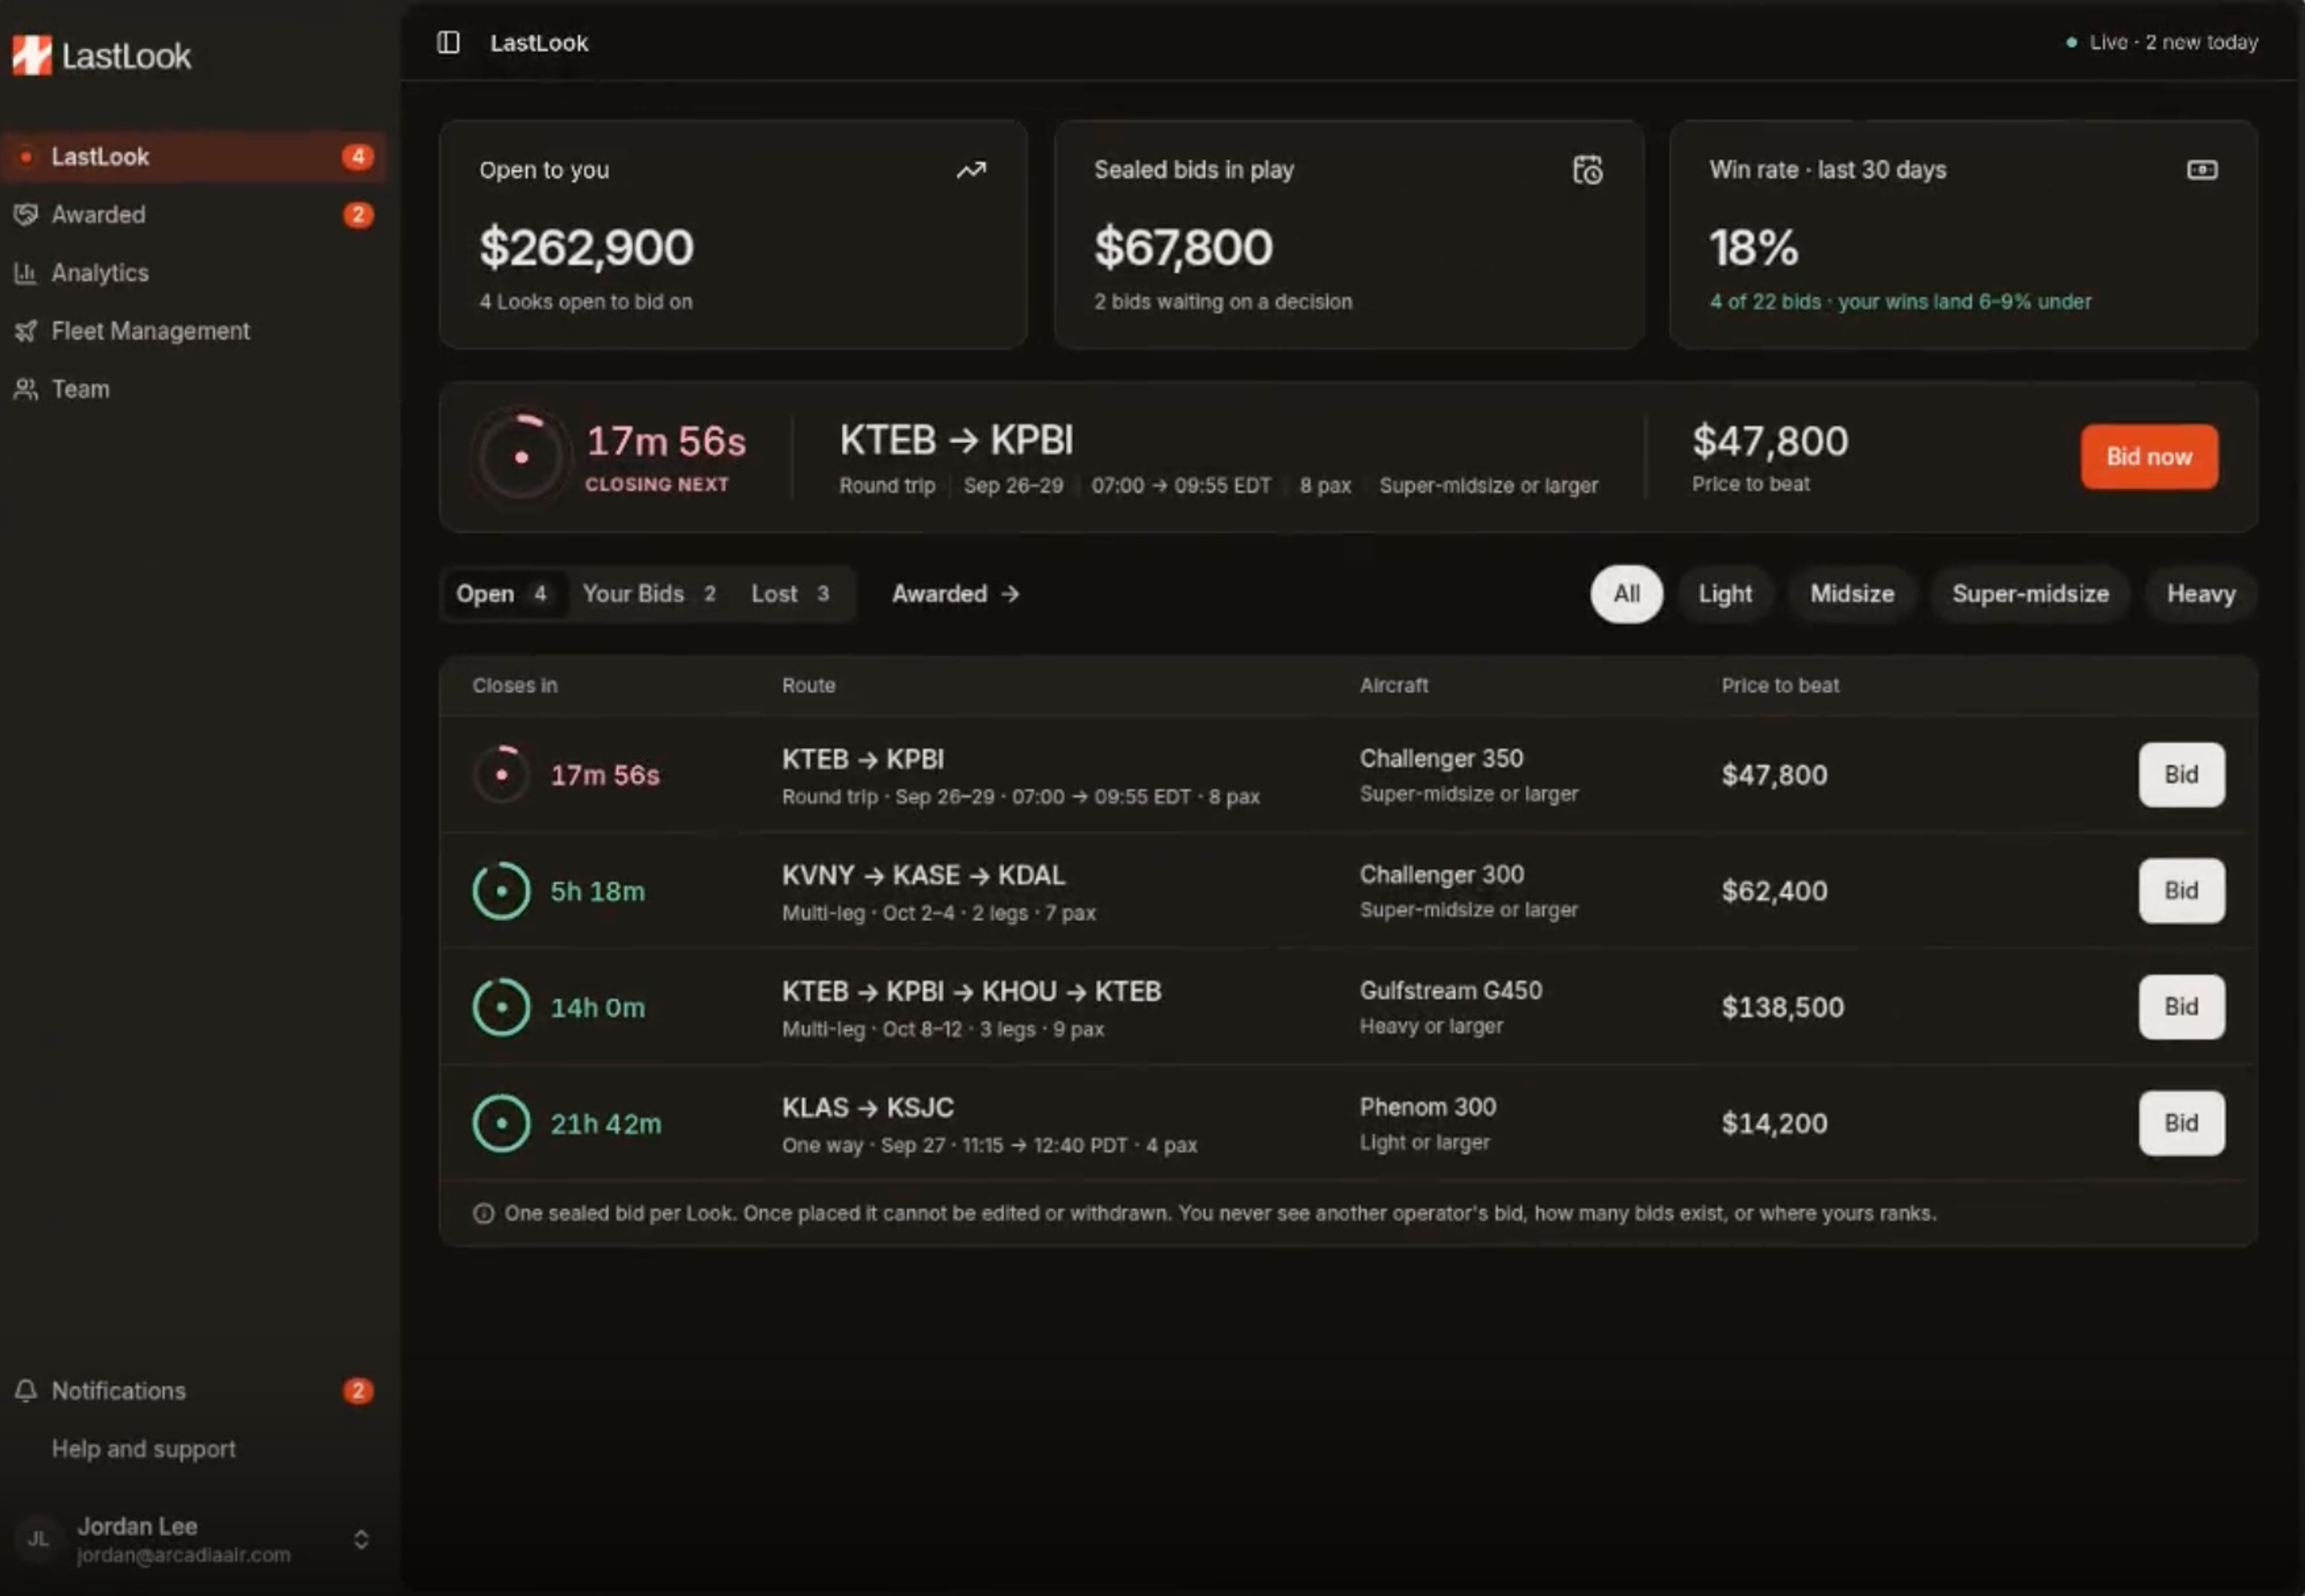Click the $138,500 price

[x=1783, y=1007]
